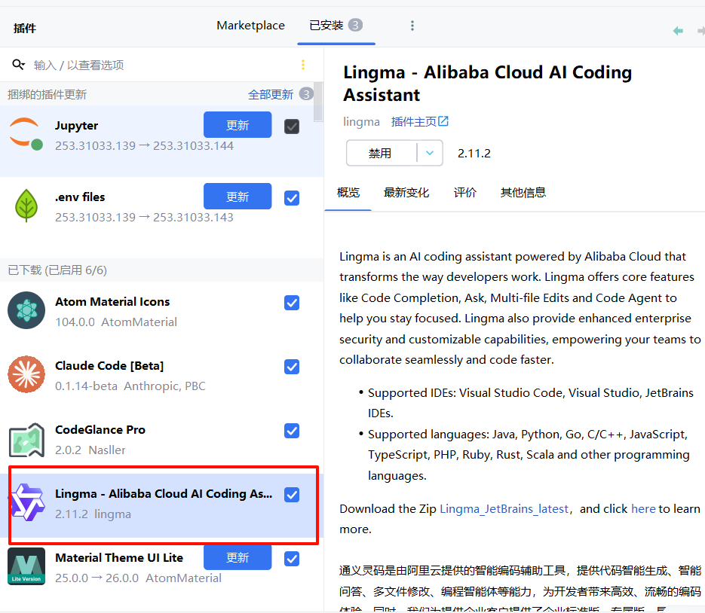
Task: Click the plugin list scrollbar
Action: [318, 102]
